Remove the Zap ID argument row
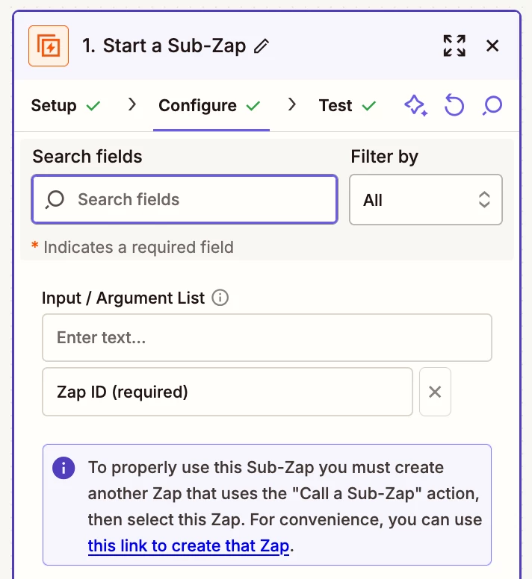The image size is (532, 579). pyautogui.click(x=435, y=392)
